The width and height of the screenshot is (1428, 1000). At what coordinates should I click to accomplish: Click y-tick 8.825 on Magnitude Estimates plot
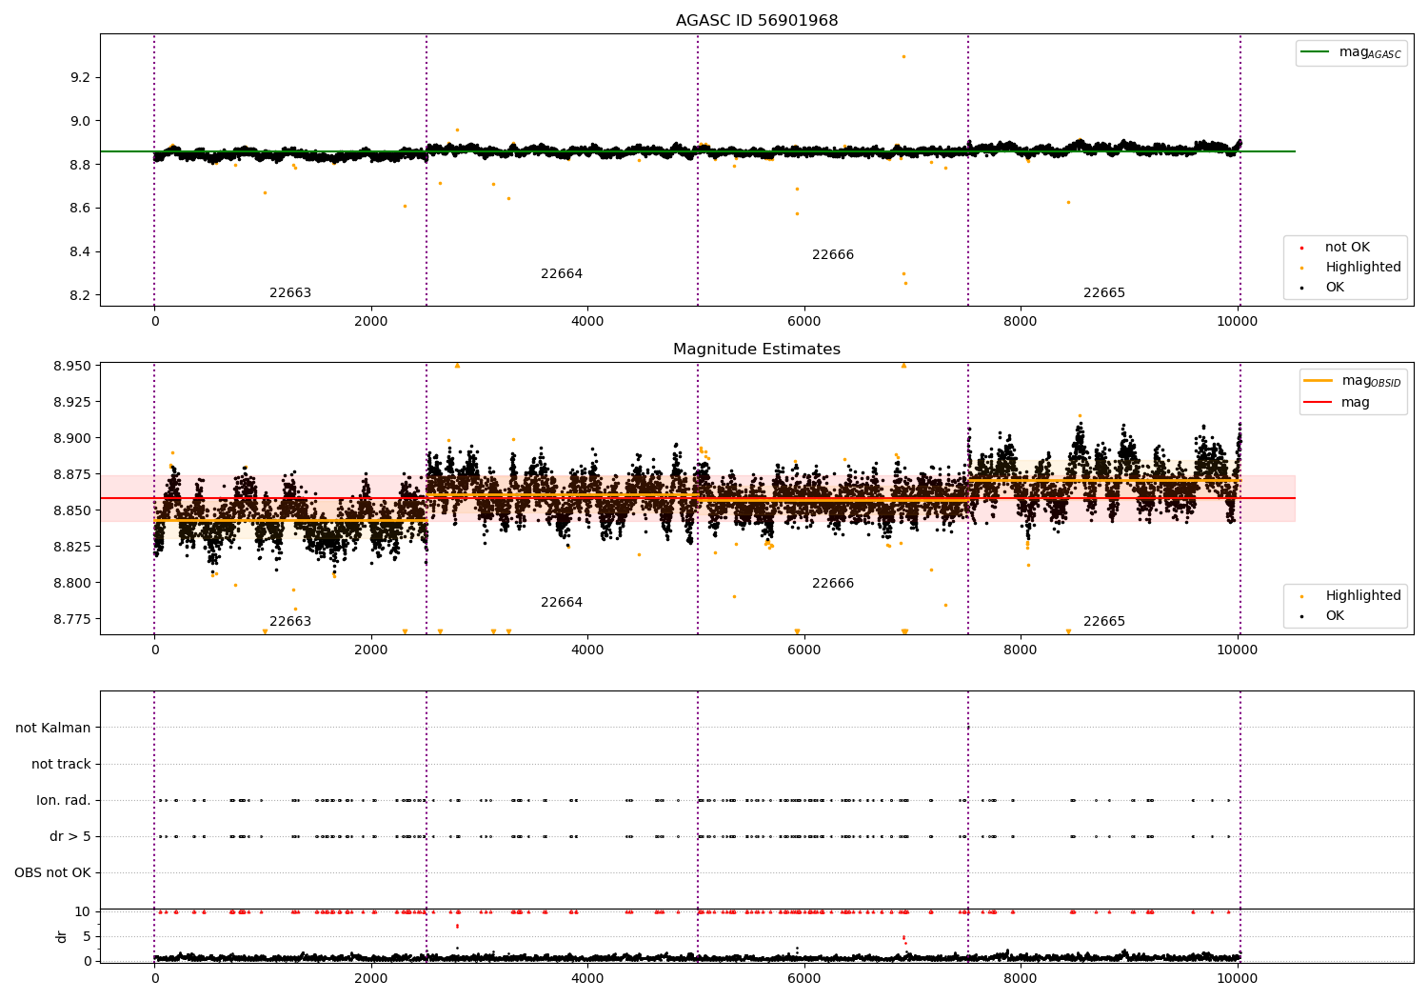[72, 548]
